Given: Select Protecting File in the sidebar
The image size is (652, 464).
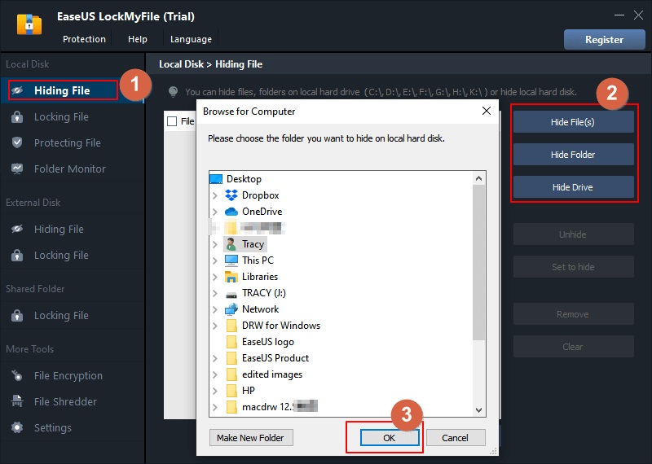Looking at the screenshot, I should click(72, 142).
